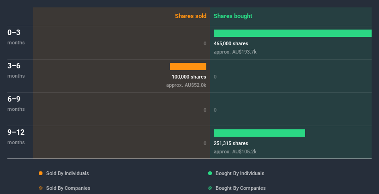
Task: Click the orange 100,000 shares sold bar
Action: pos(188,67)
